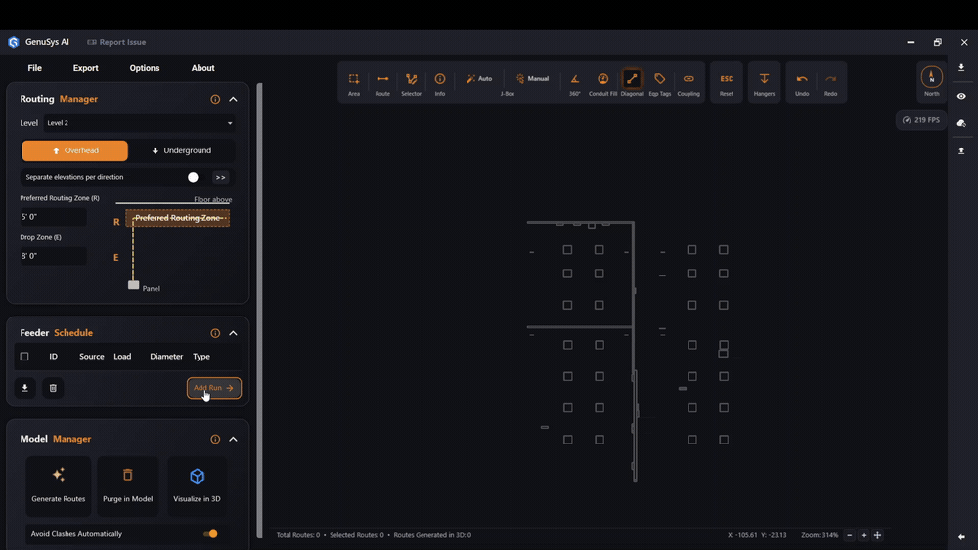The image size is (978, 550).
Task: Click the Type column header
Action: click(x=201, y=357)
